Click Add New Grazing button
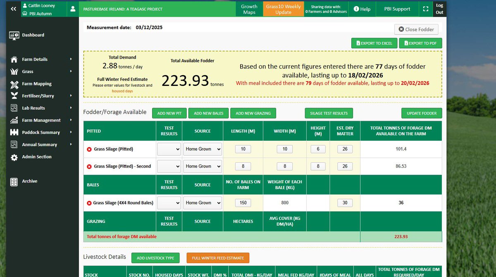This screenshot has width=496, height=277. pyautogui.click(x=253, y=113)
